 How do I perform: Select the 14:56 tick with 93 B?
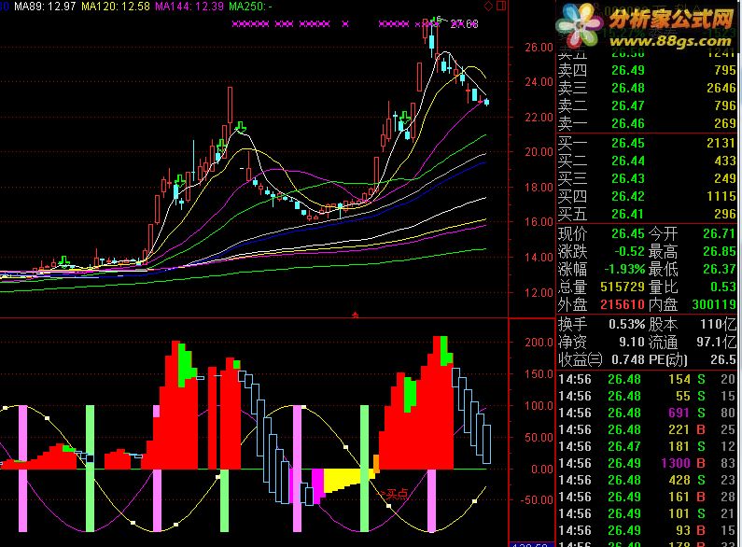[647, 530]
